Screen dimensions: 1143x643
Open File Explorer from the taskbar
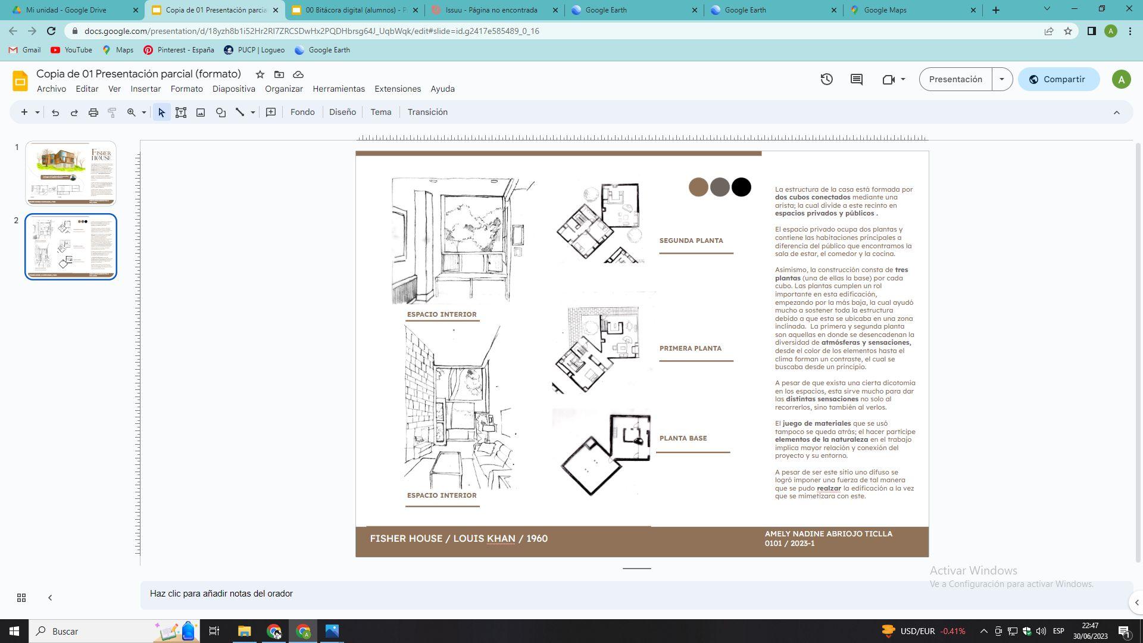[245, 631]
